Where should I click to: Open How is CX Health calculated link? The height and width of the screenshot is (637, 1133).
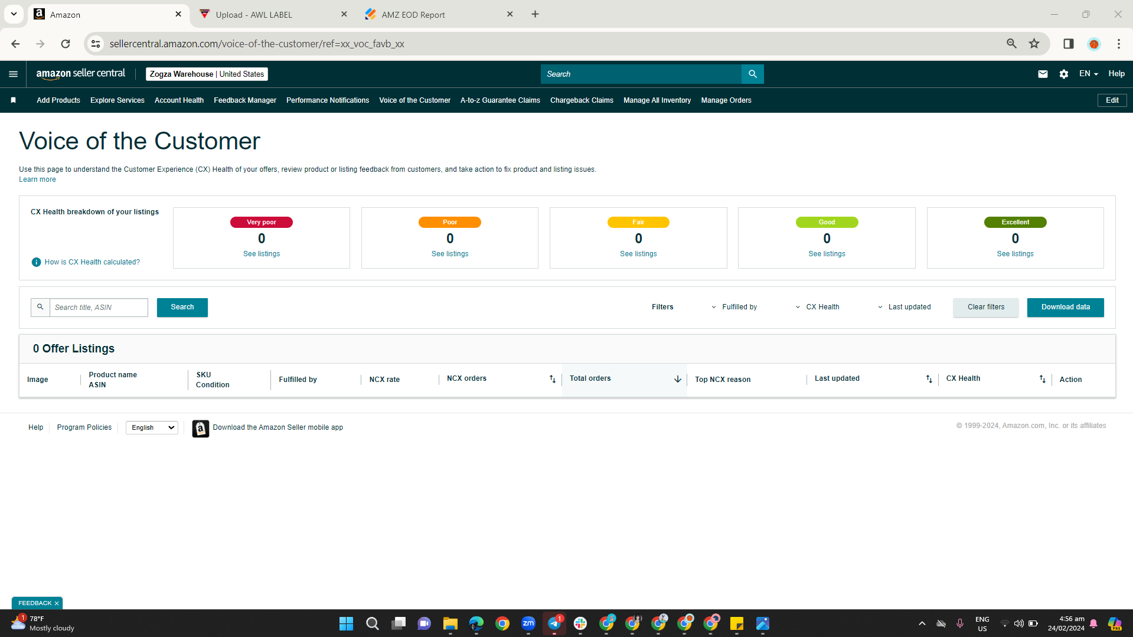(x=92, y=262)
